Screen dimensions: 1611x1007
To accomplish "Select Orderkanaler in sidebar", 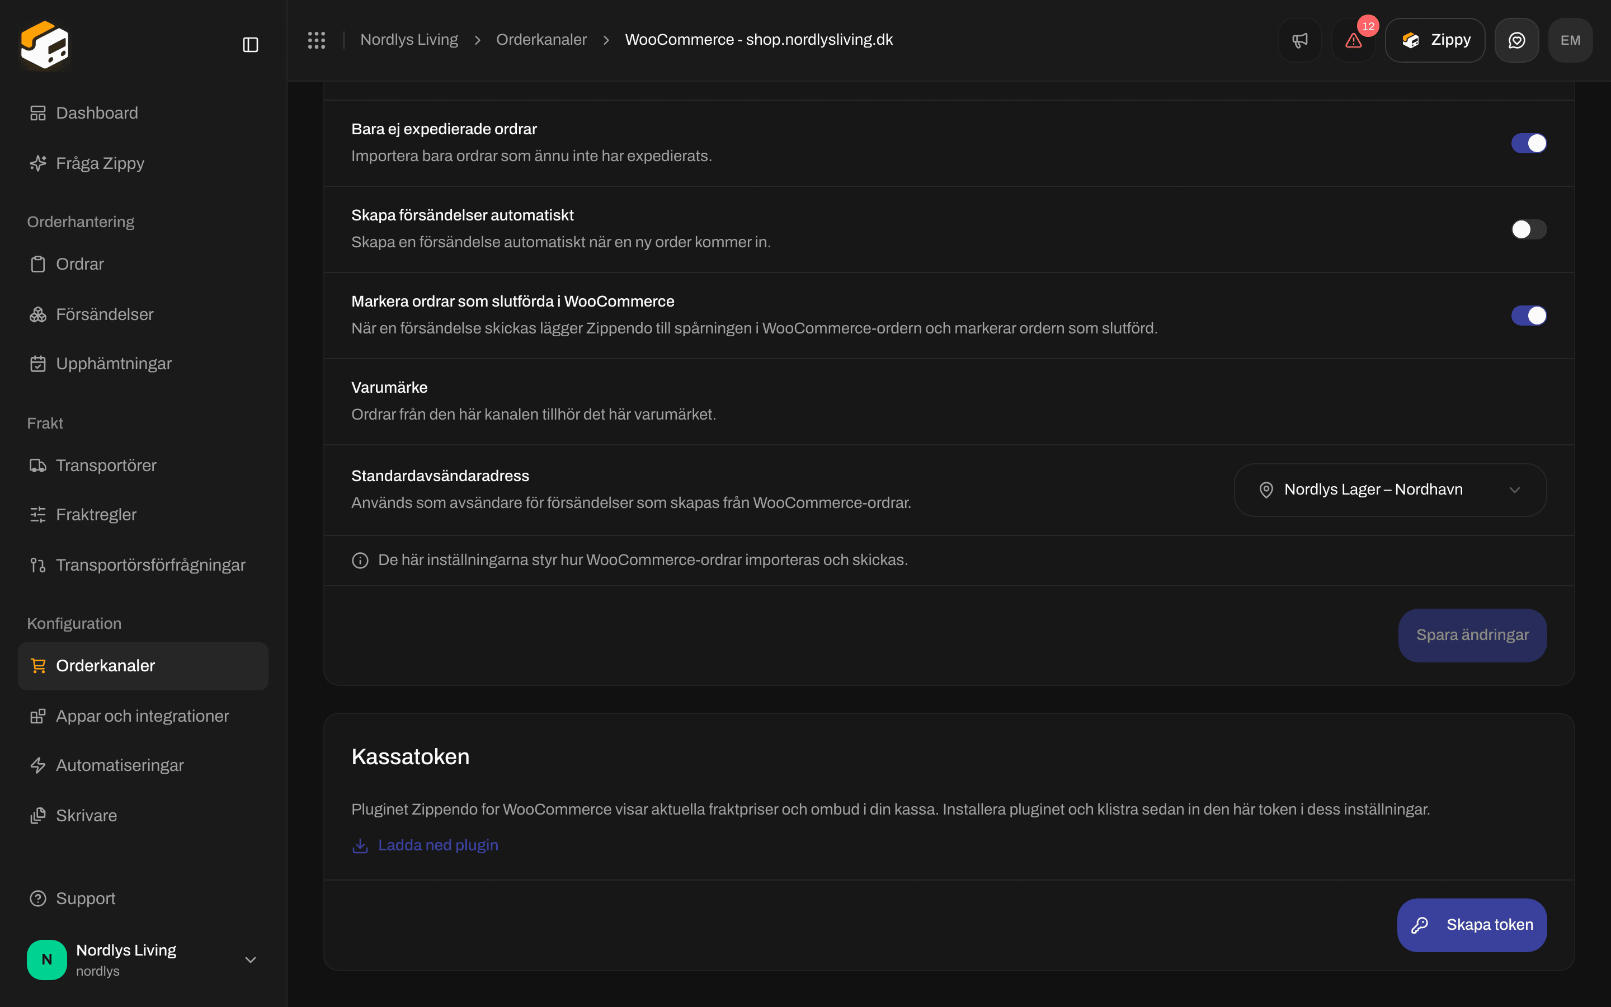I will (x=143, y=666).
